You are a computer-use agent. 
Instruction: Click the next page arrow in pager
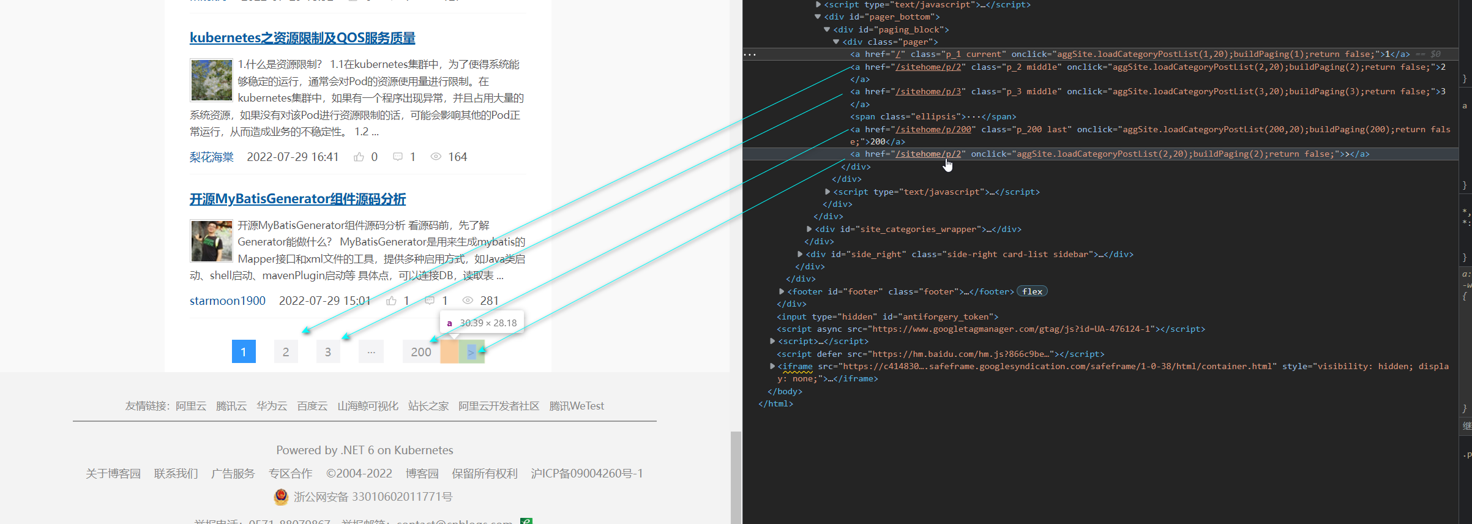pos(471,351)
